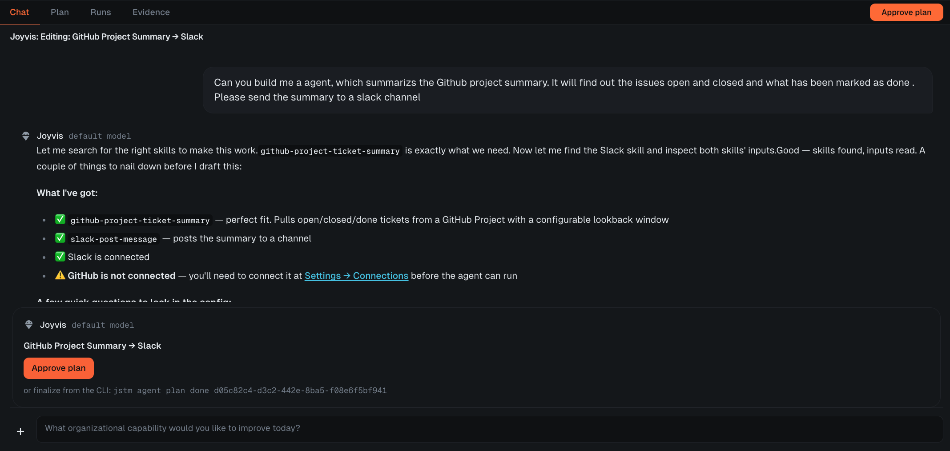950x451 pixels.
Task: Open the Evidence tab
Action: point(151,12)
